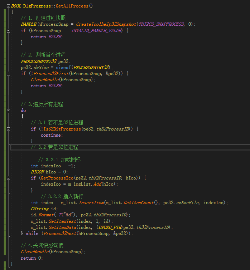Click 'PROCESSENTRY32 pe32' declaration
Viewport: 250px width, 270px height.
(x=45, y=61)
